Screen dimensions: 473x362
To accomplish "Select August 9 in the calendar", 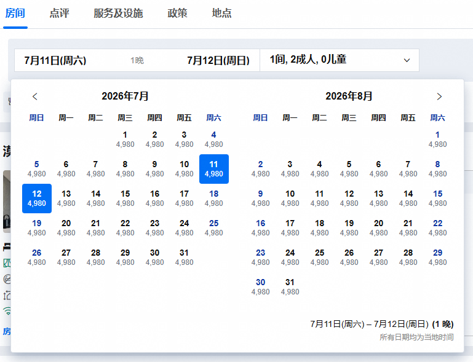I will click(x=260, y=199).
